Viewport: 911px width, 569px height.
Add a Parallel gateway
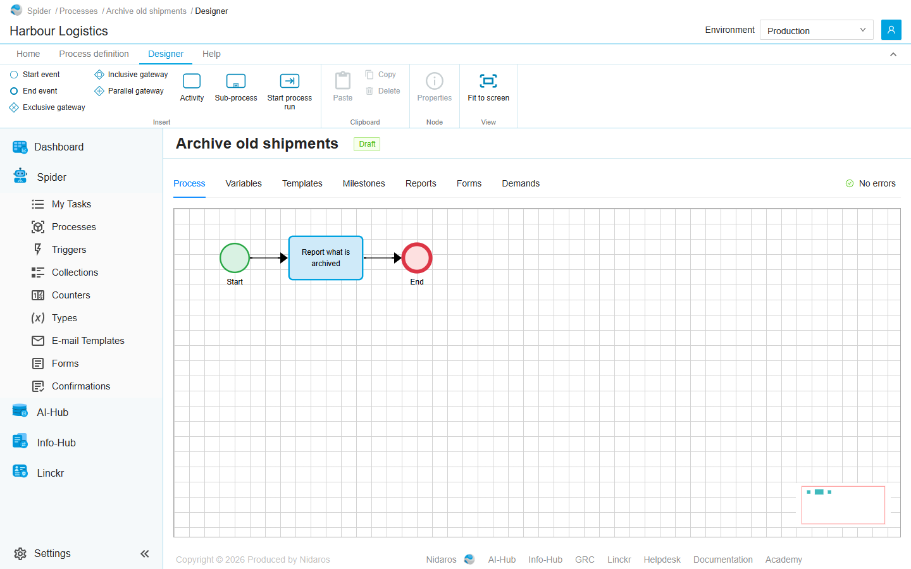[x=129, y=91]
